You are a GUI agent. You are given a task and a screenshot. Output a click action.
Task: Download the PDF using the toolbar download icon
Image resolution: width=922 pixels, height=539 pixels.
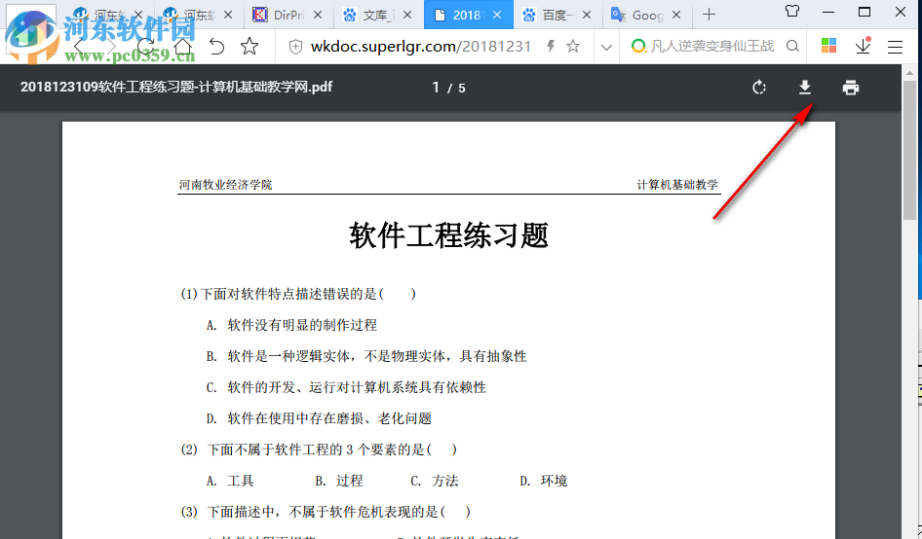click(804, 88)
